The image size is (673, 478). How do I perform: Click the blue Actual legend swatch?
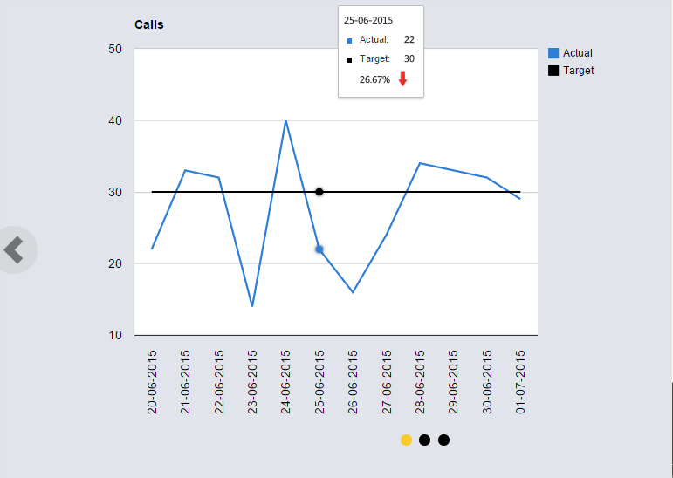[553, 53]
